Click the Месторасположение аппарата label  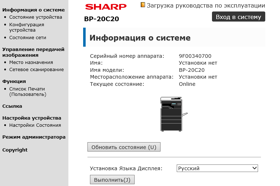(x=132, y=77)
